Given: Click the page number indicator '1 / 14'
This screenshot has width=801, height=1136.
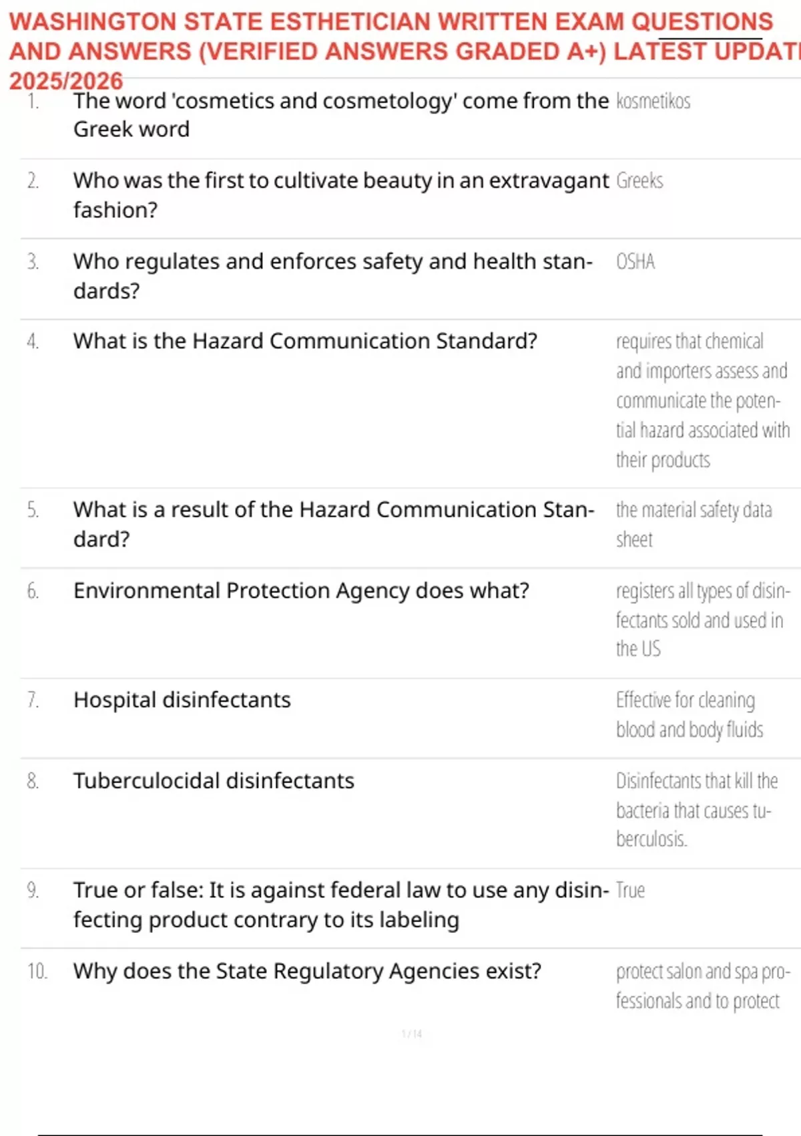Looking at the screenshot, I should click(411, 1034).
